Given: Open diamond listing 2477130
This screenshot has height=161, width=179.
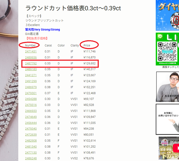Looking at the screenshot, I should pos(31,152).
